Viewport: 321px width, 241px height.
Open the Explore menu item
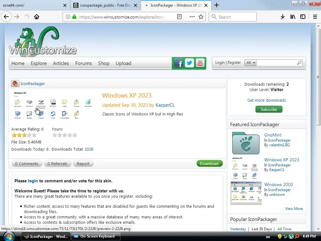pyautogui.click(x=39, y=63)
